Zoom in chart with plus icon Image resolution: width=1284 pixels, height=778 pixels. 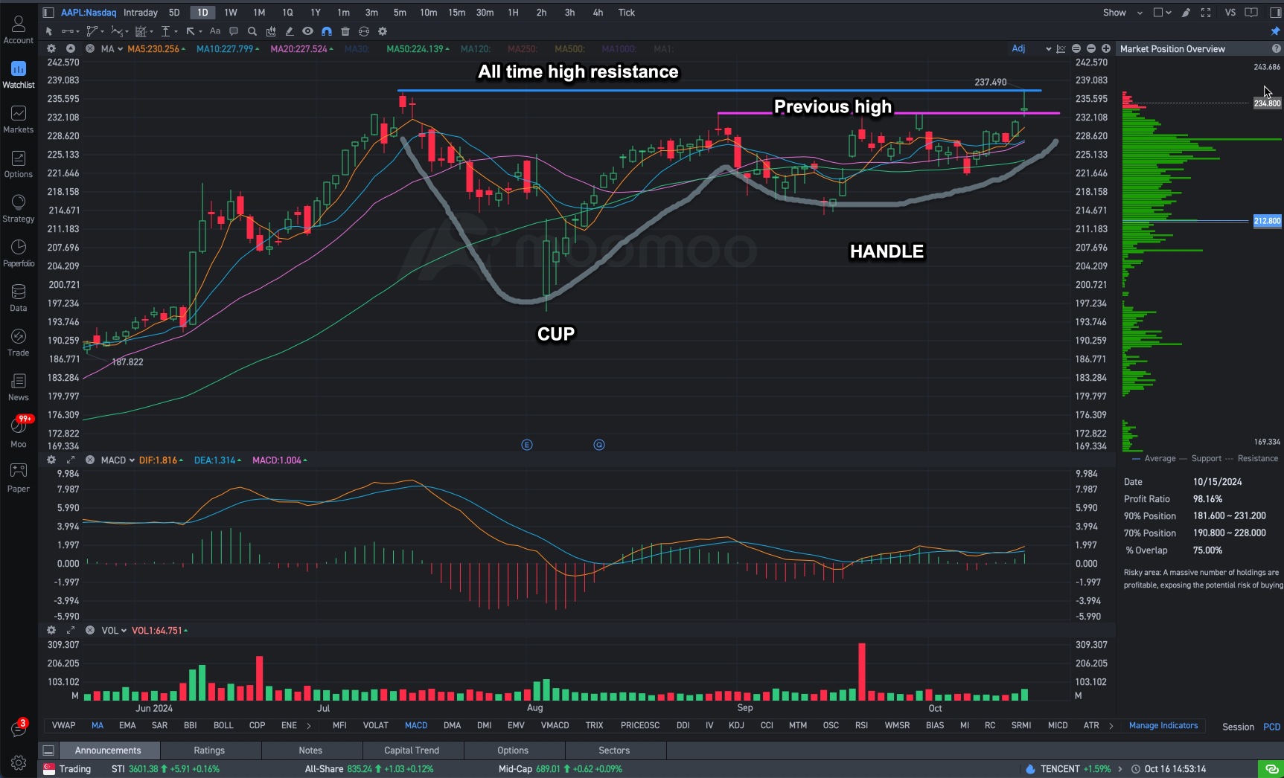(x=1106, y=48)
